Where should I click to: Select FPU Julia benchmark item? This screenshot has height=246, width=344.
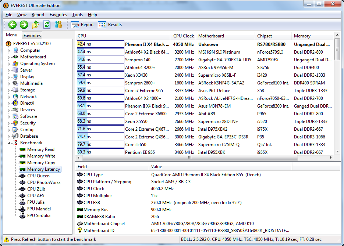click(36, 202)
